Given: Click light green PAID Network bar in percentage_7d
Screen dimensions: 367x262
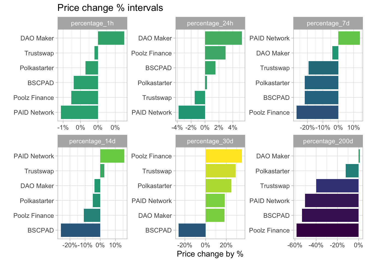Looking at the screenshot, I should (349, 38).
